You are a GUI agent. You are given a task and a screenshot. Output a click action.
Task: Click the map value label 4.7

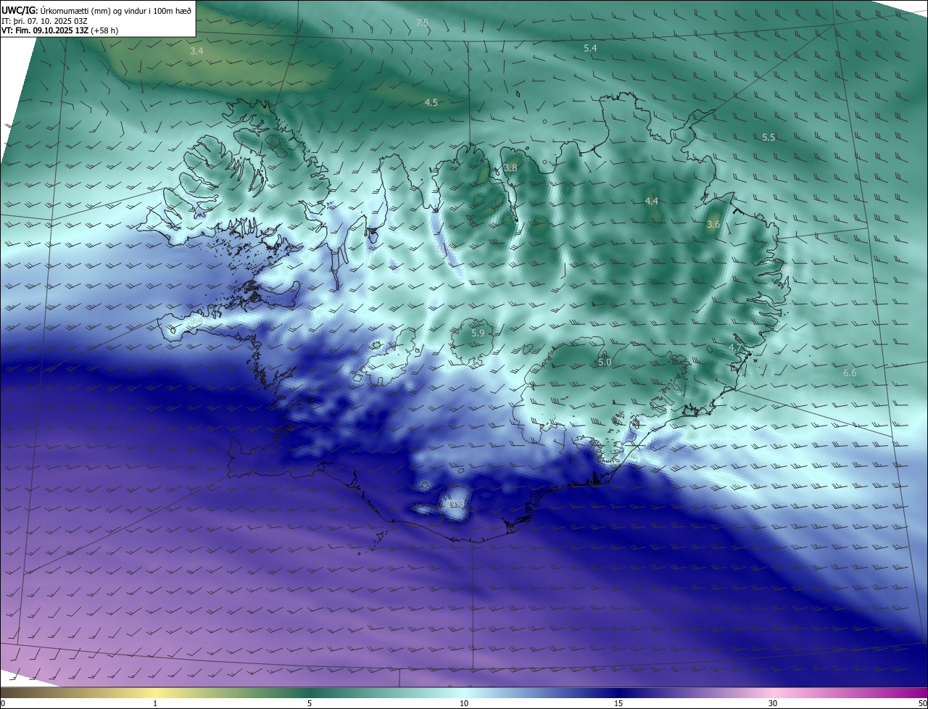pos(735,349)
